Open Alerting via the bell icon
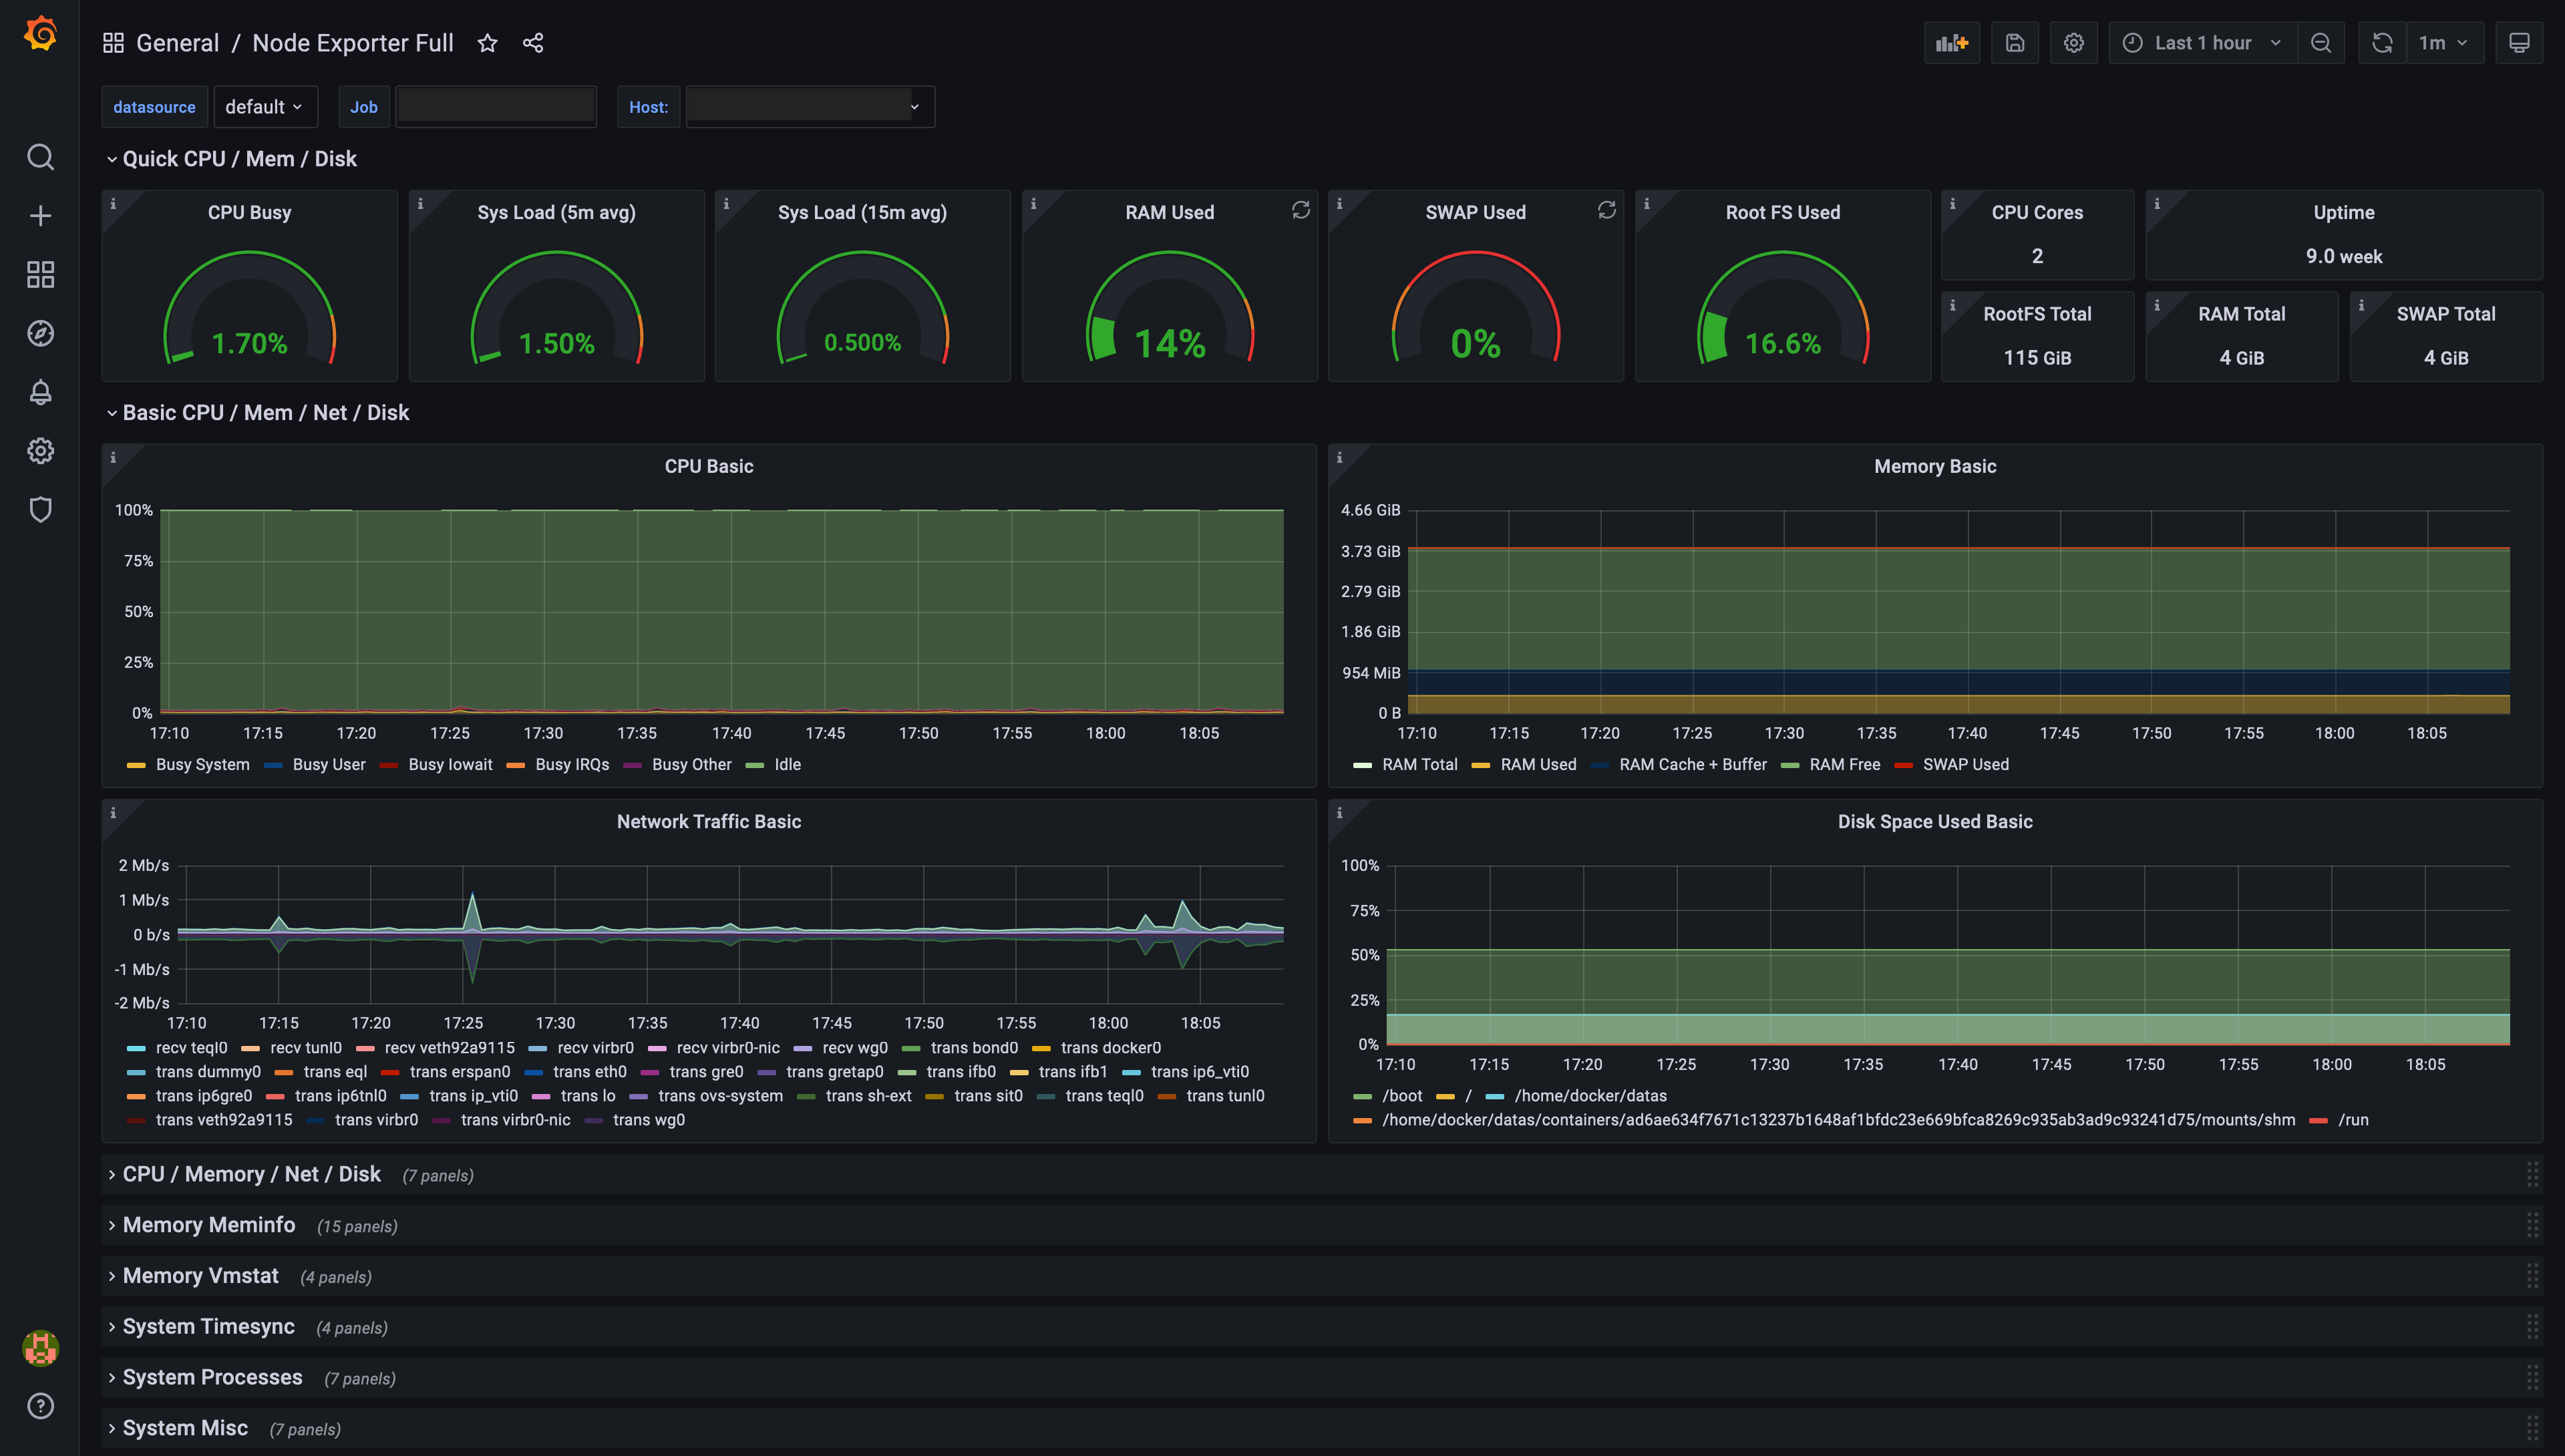2565x1456 pixels. click(40, 392)
